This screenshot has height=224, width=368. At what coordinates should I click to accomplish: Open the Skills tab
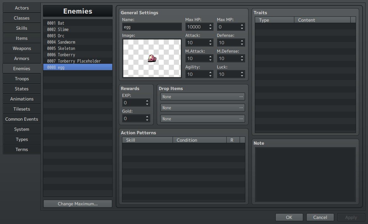21,28
